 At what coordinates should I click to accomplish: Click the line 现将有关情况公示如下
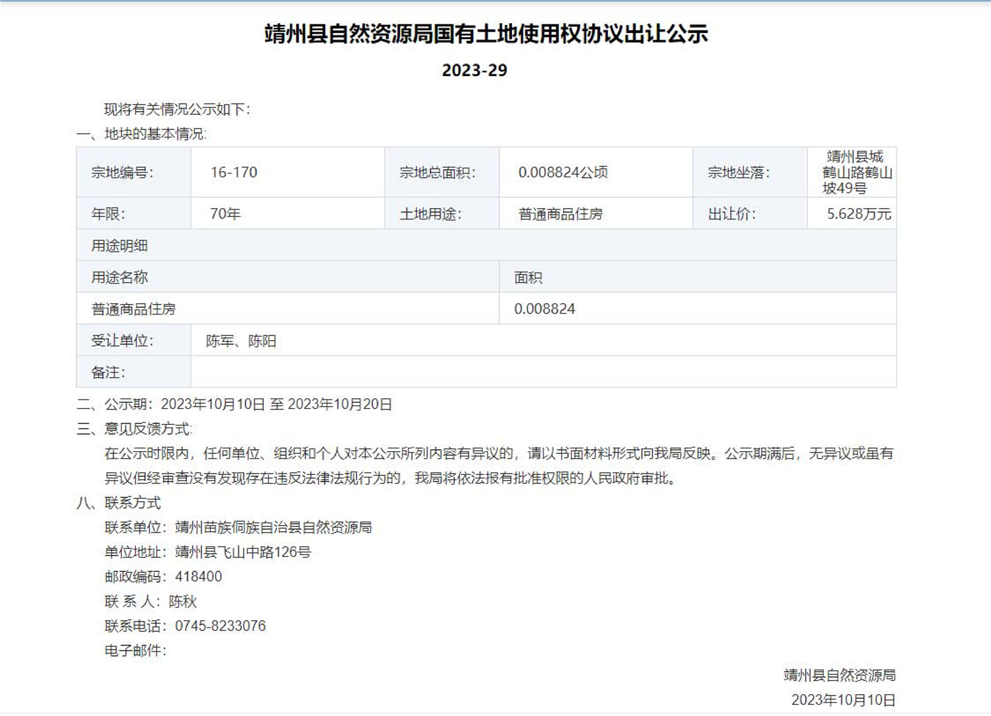point(177,109)
